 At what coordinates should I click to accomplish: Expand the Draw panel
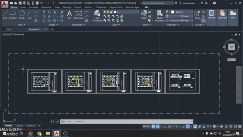click(21, 25)
